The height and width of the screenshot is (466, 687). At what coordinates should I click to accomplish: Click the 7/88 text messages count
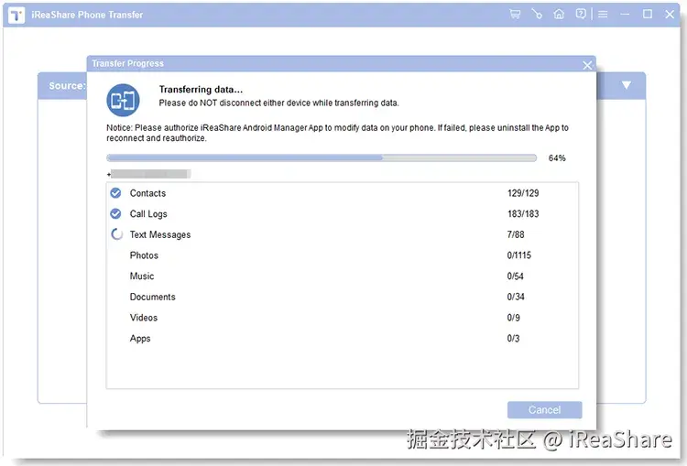click(x=516, y=234)
